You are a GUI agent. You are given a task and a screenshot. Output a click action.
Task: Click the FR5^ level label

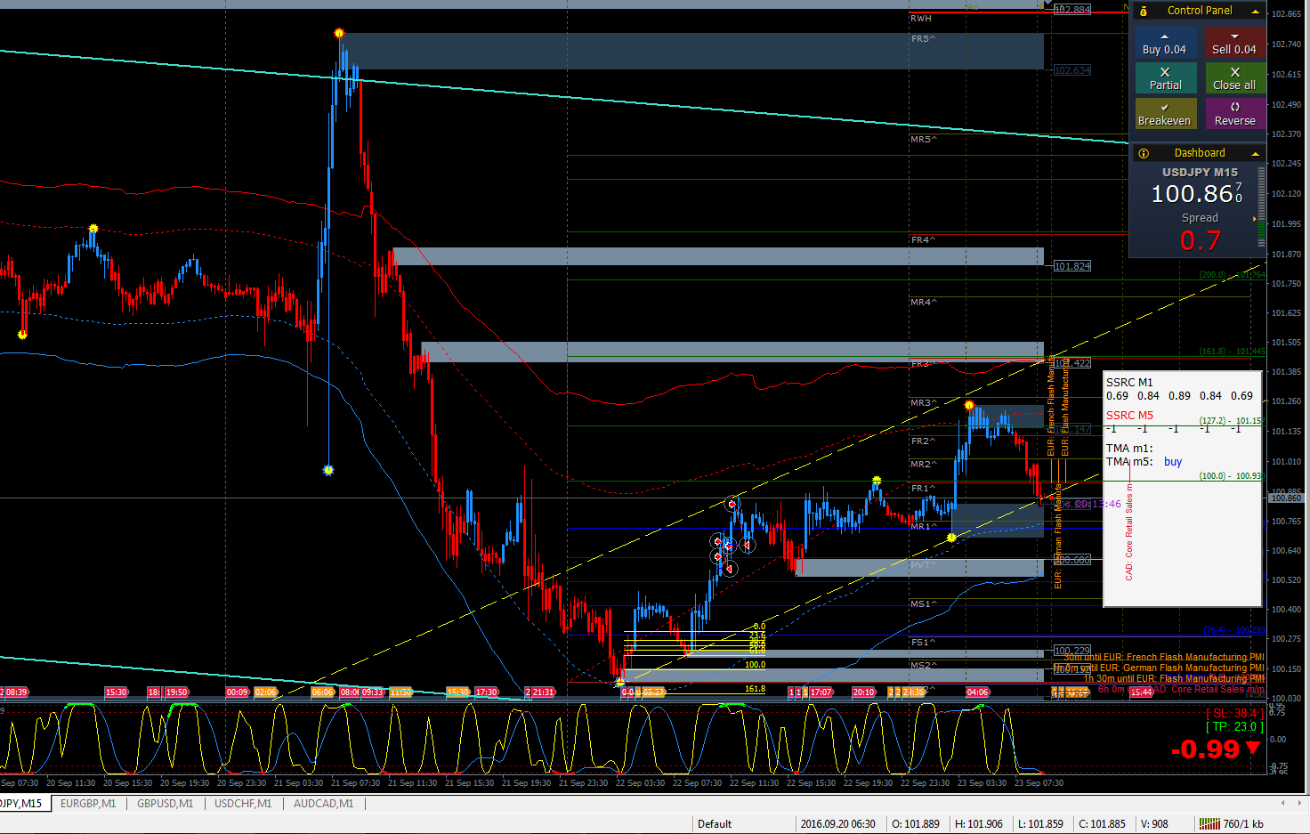[x=923, y=39]
